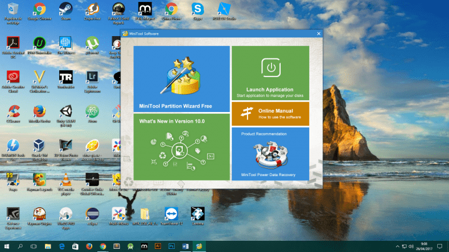Open the taskbar clock and date

[x=424, y=246]
